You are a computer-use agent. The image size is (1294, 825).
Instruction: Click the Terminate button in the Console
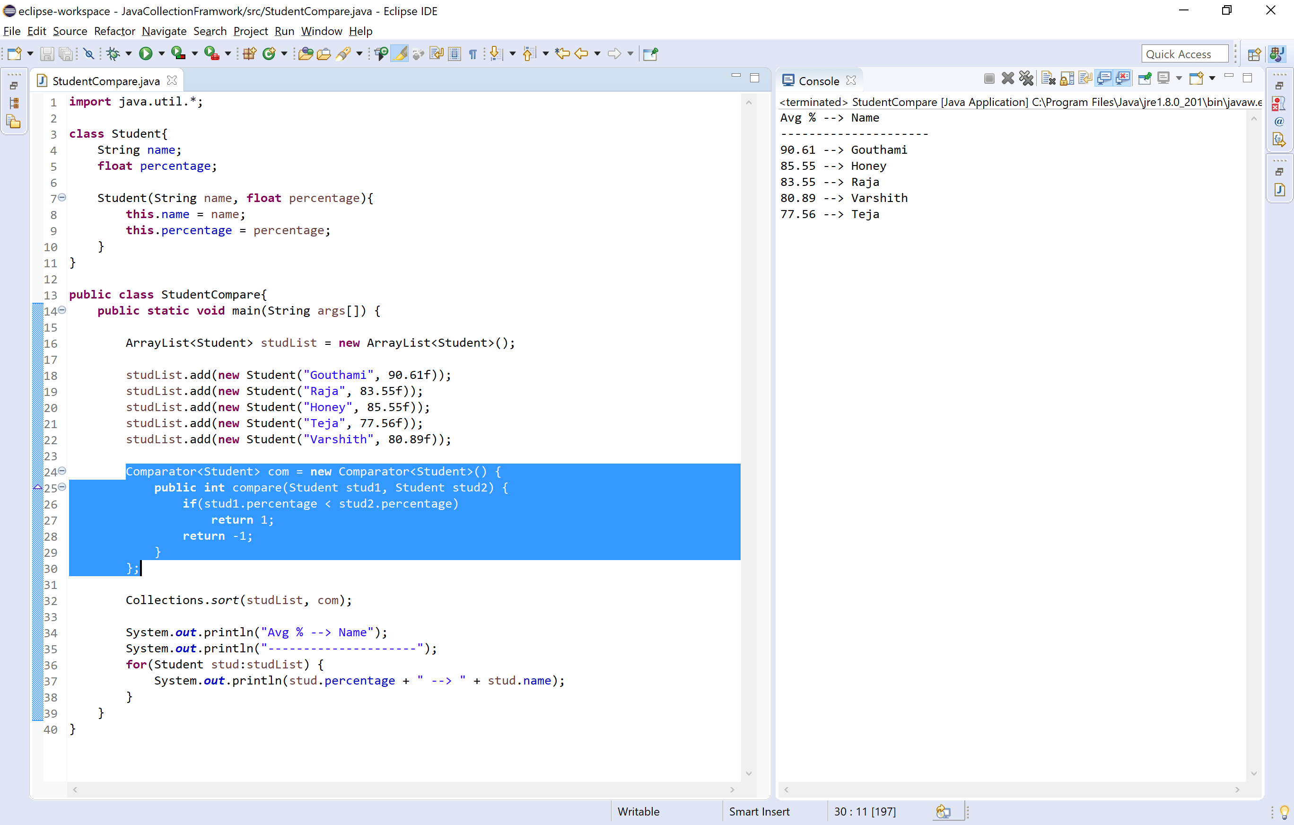click(989, 78)
